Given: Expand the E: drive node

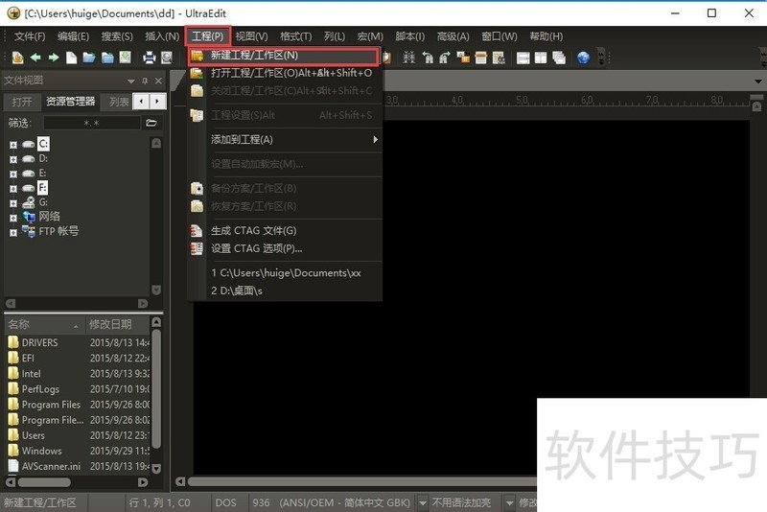Looking at the screenshot, I should [13, 175].
